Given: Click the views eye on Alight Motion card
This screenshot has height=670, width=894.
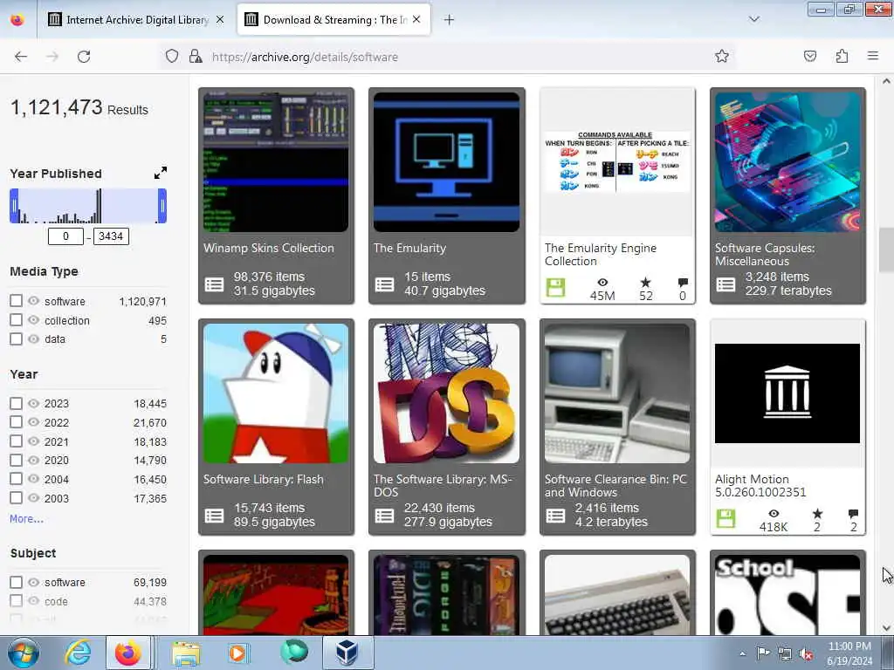Looking at the screenshot, I should coord(774,514).
